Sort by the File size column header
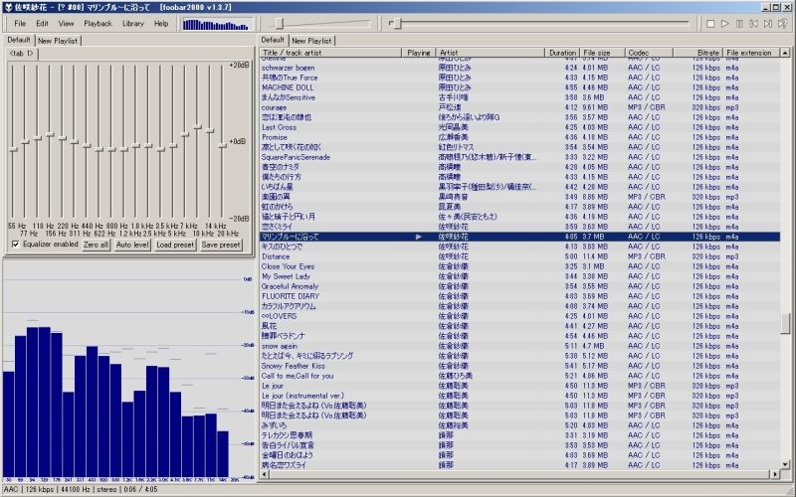The image size is (796, 497). [603, 53]
